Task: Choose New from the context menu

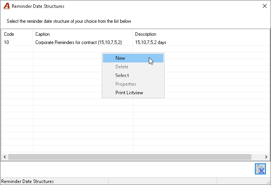Action: click(x=133, y=58)
